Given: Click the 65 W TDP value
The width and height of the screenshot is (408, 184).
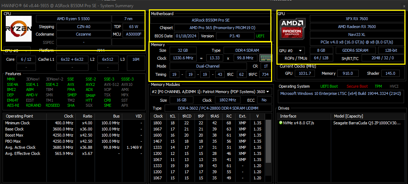Looking at the screenshot, I should point(133,27).
